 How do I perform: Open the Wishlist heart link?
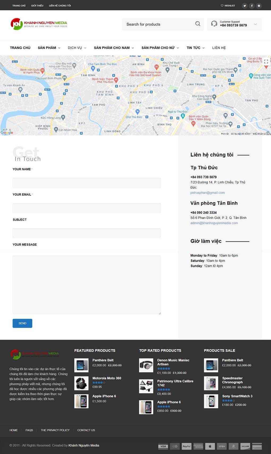coord(228,6)
